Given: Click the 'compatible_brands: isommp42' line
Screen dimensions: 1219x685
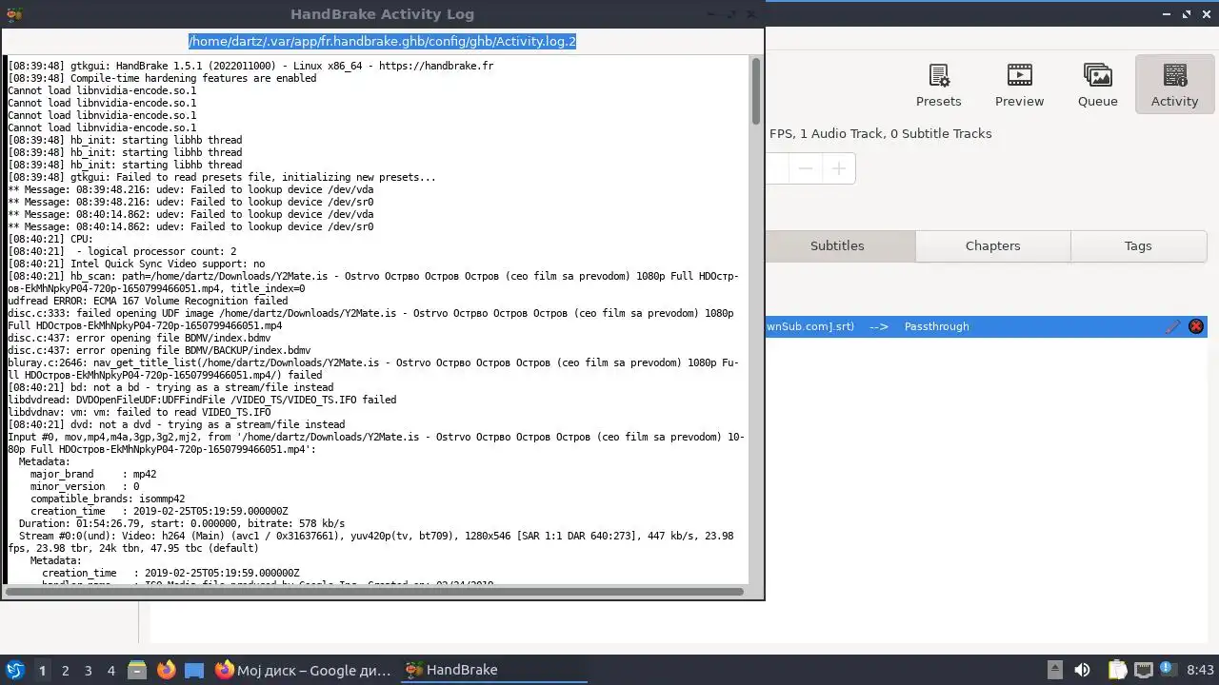Looking at the screenshot, I should [x=108, y=499].
